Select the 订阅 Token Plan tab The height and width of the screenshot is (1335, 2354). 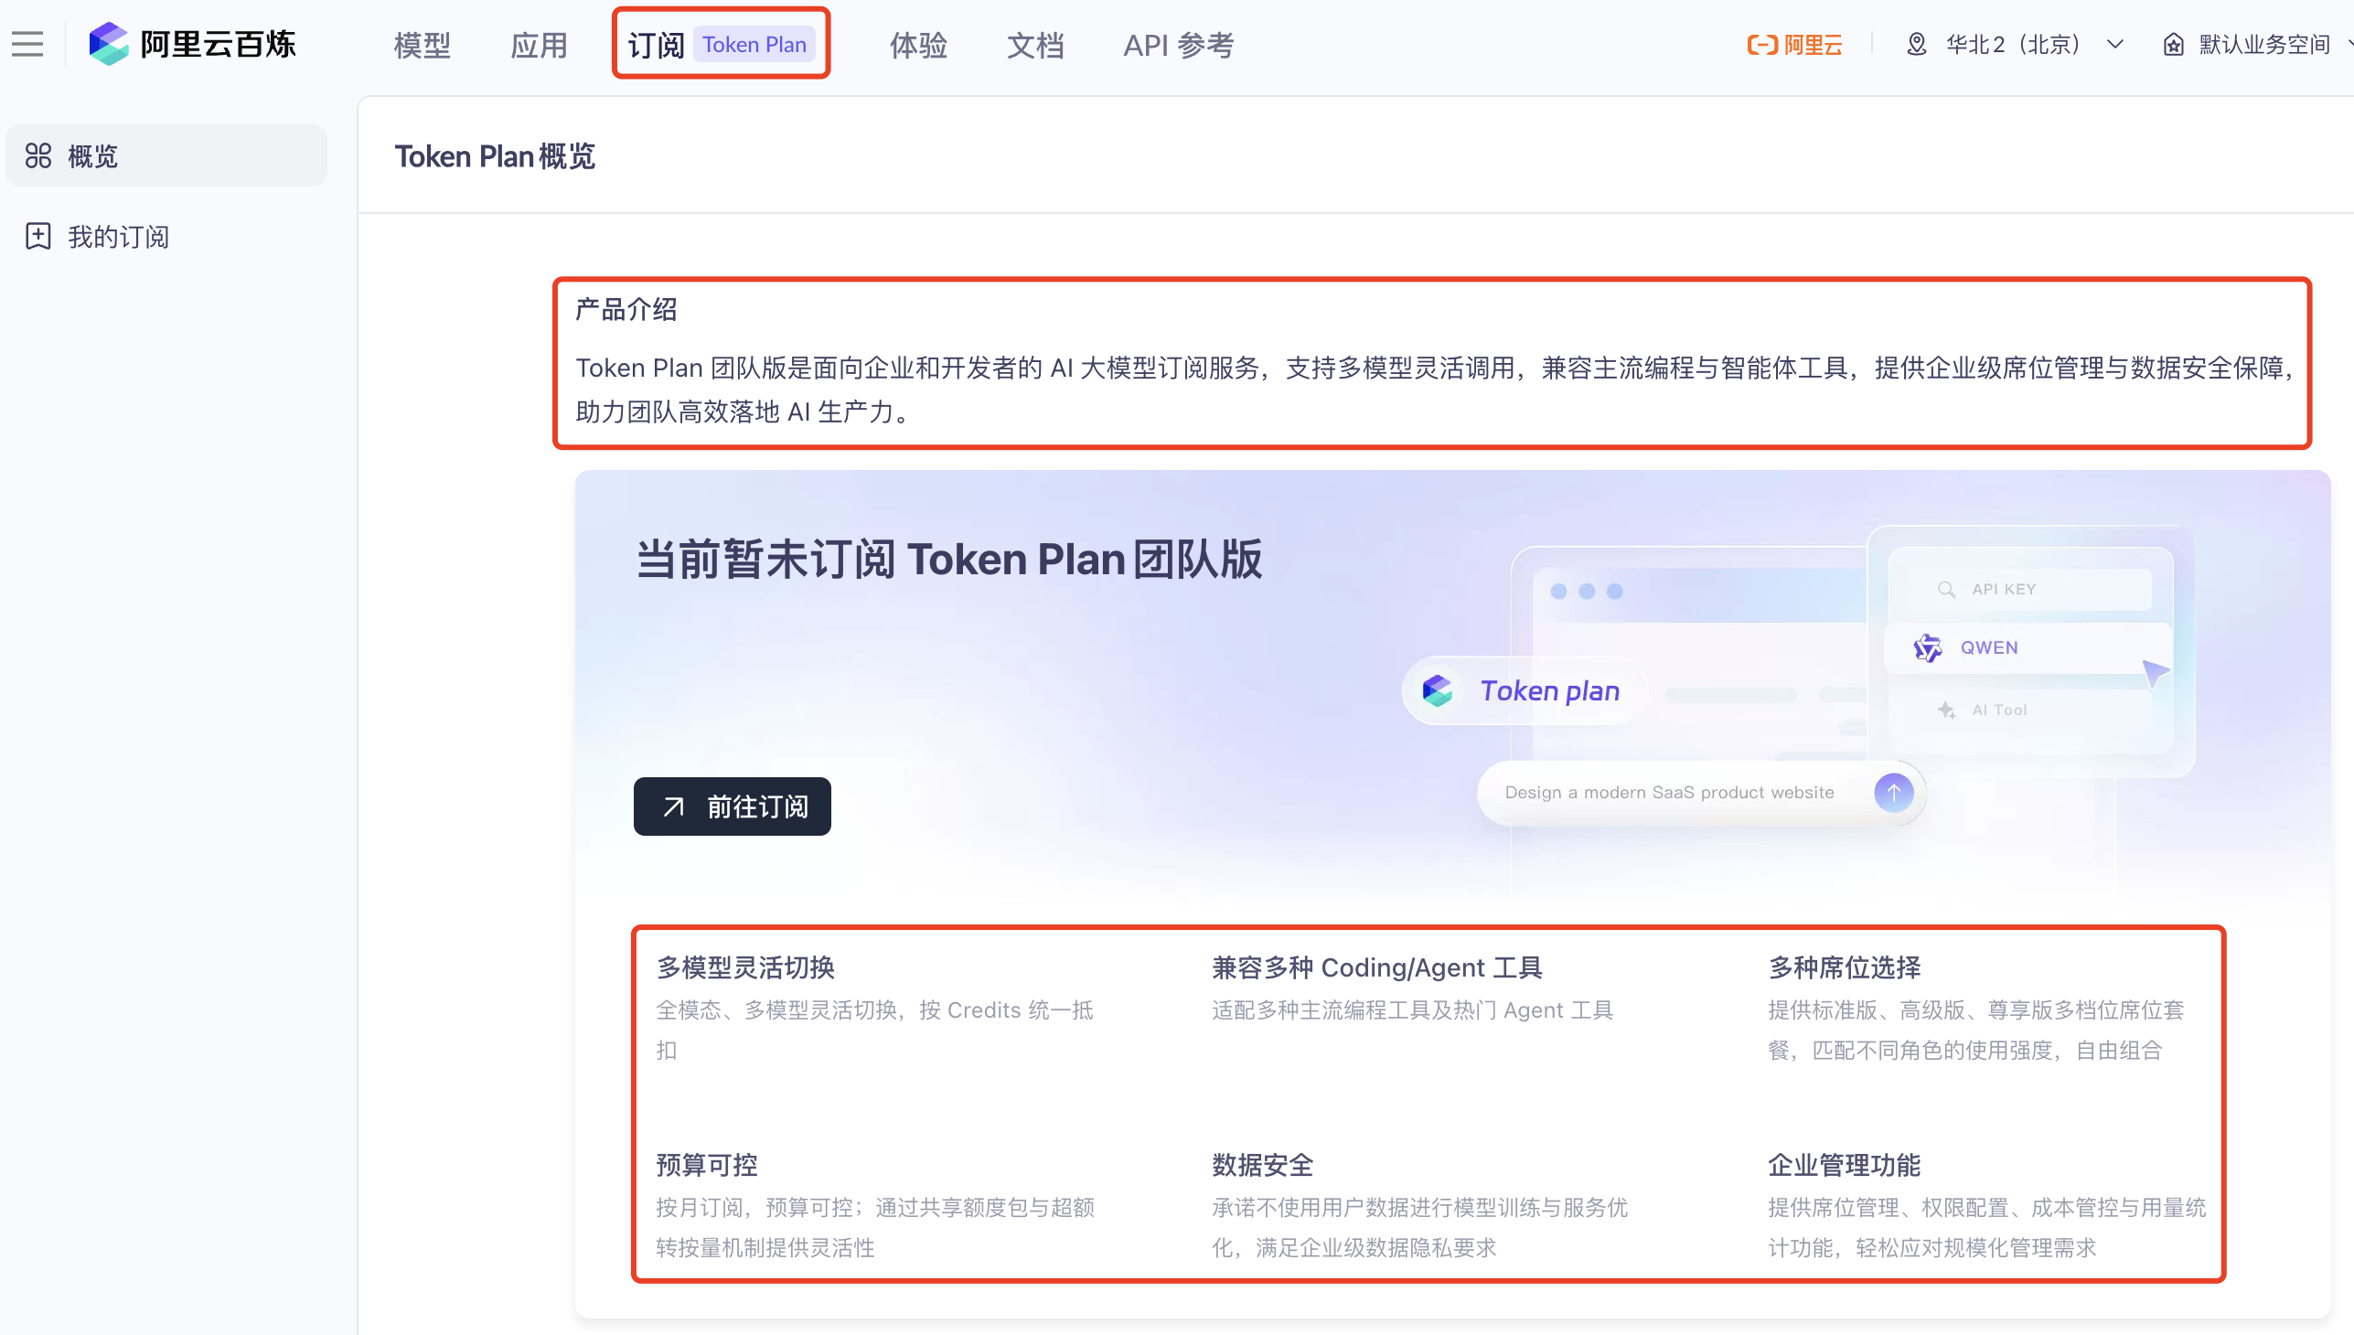[x=721, y=44]
